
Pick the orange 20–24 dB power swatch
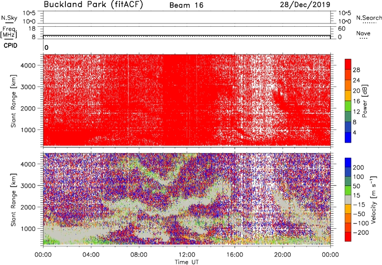click(x=348, y=86)
